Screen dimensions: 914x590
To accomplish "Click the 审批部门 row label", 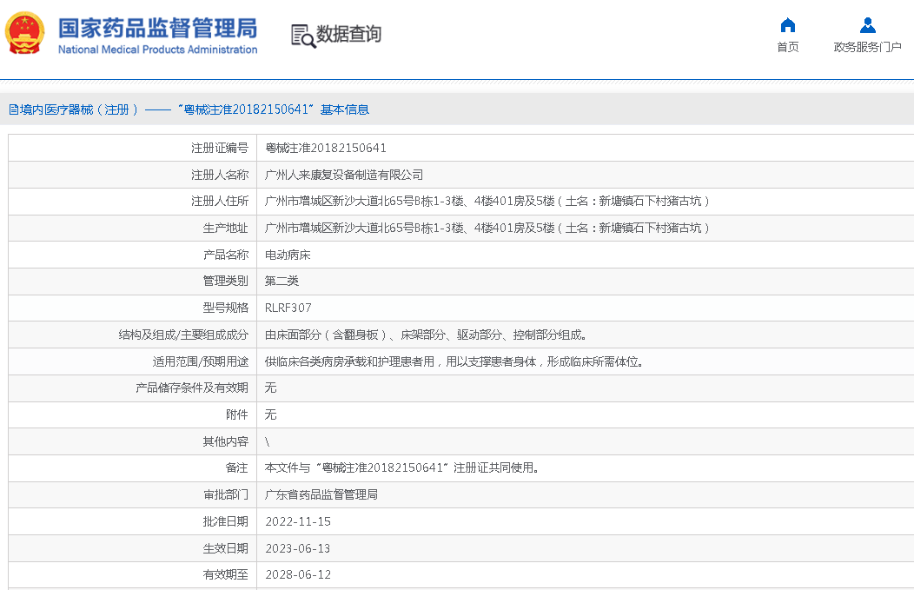I will click(x=226, y=494).
